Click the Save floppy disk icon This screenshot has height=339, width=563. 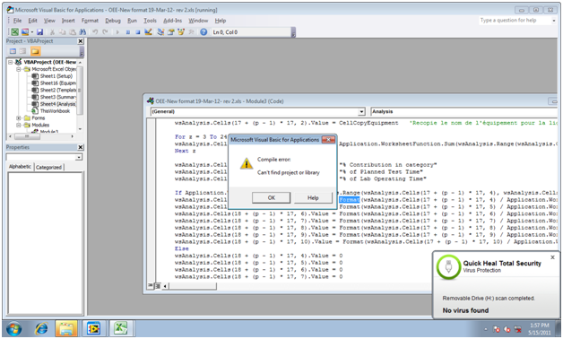pos(39,32)
